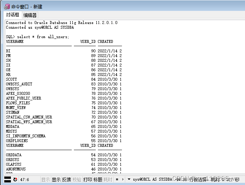Select the ORDSYS username row
The height and width of the screenshot is (185, 245).
[12, 160]
